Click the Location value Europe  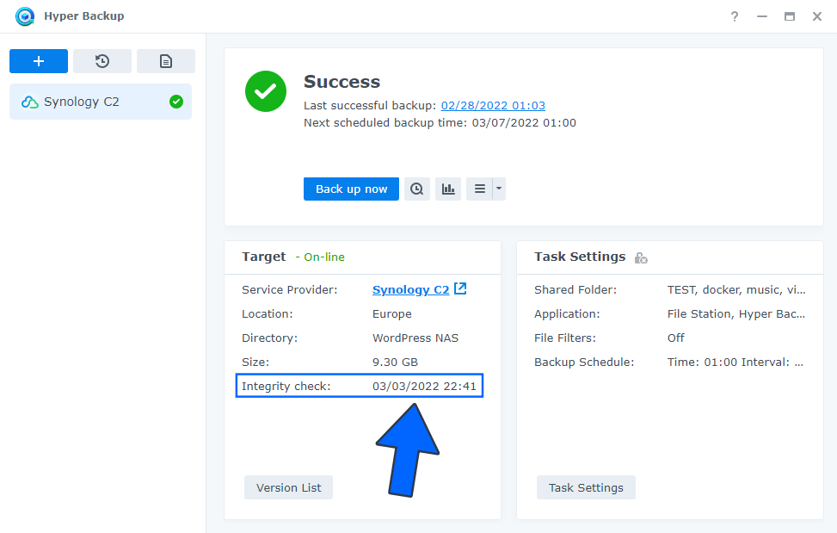[391, 314]
